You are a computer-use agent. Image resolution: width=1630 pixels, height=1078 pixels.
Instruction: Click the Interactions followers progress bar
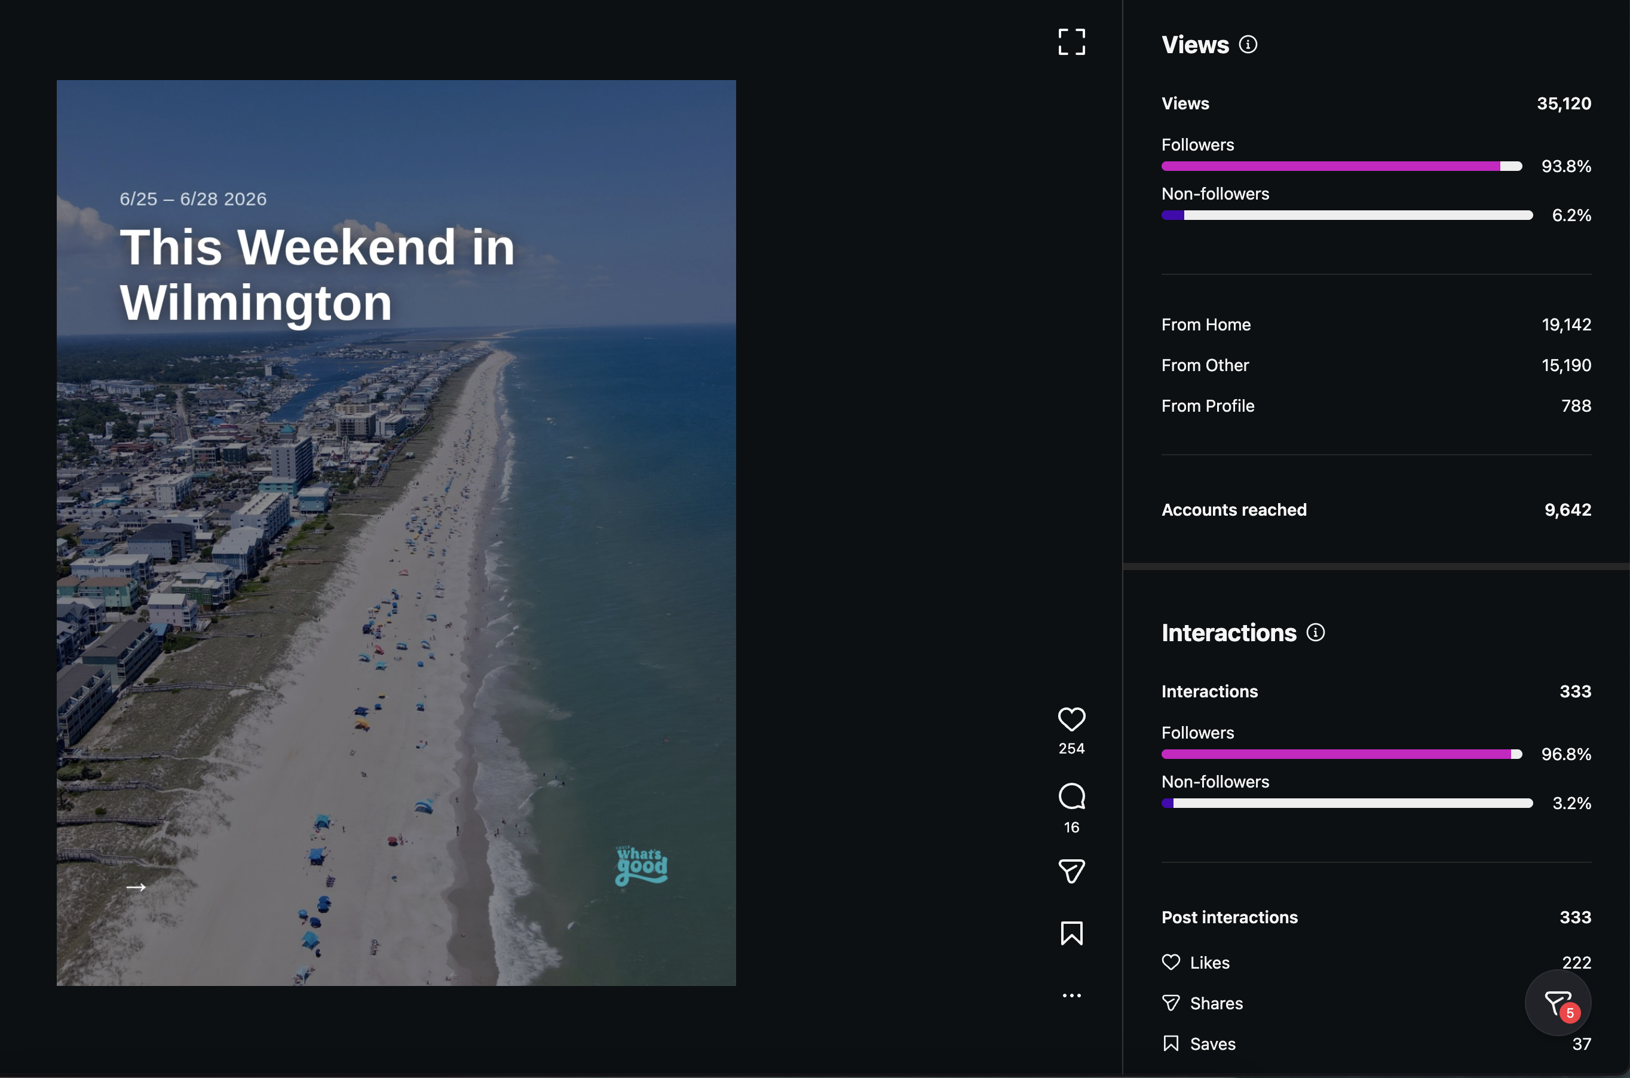pyautogui.click(x=1341, y=754)
